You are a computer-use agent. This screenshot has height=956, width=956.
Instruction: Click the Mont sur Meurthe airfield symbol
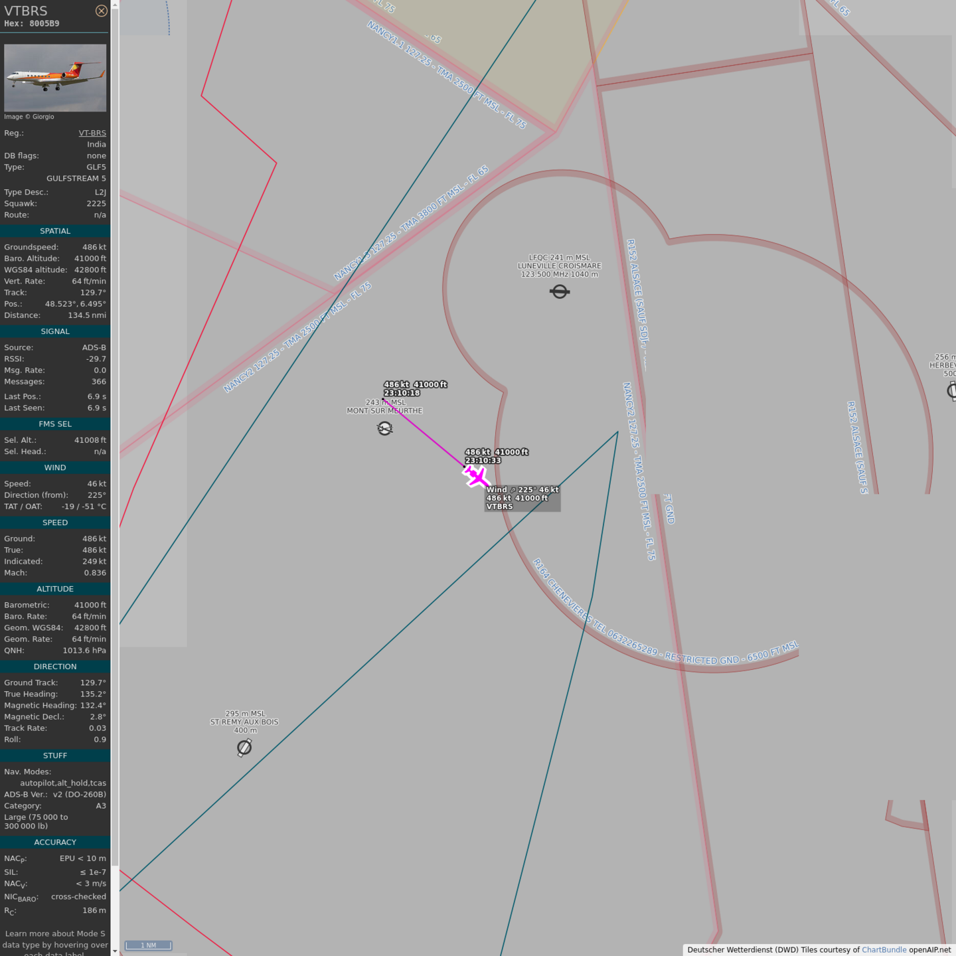tap(384, 428)
